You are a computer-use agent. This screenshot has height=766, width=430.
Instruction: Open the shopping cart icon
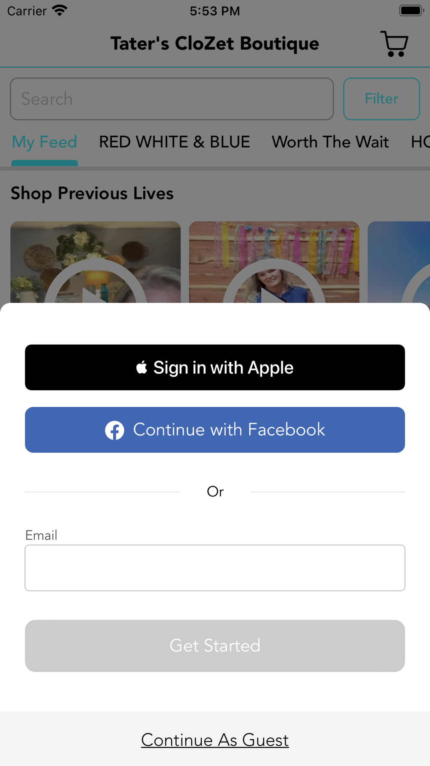coord(394,44)
